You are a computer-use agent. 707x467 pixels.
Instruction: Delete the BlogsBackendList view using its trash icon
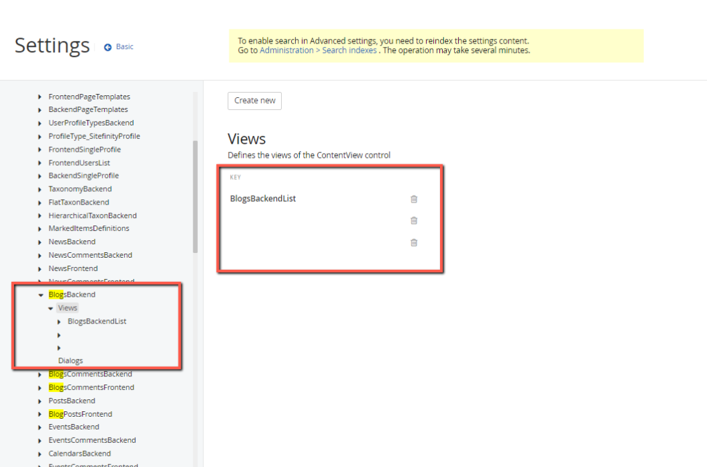click(x=414, y=199)
